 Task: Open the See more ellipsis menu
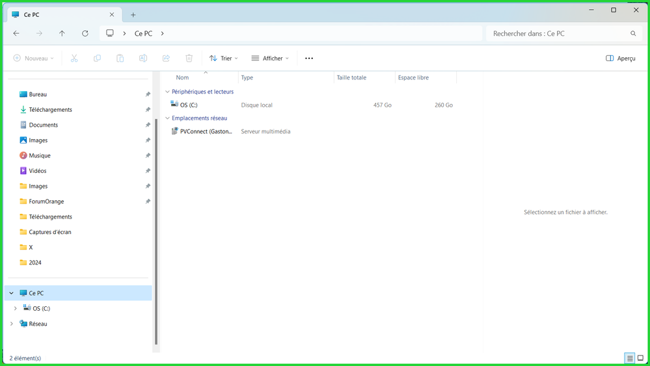(x=309, y=59)
